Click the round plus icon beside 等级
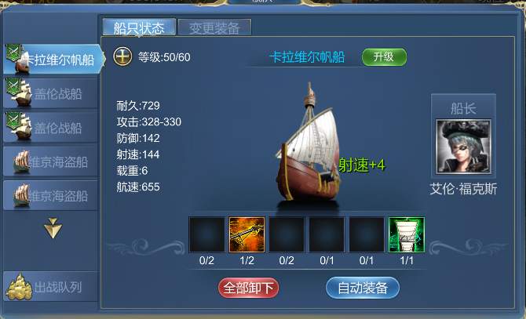This screenshot has height=319, width=526. 122,56
